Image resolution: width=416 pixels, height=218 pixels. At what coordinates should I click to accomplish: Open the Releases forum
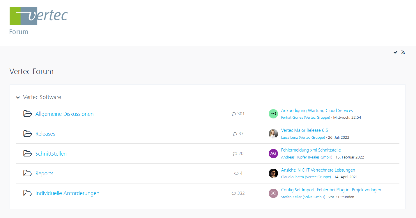45,134
